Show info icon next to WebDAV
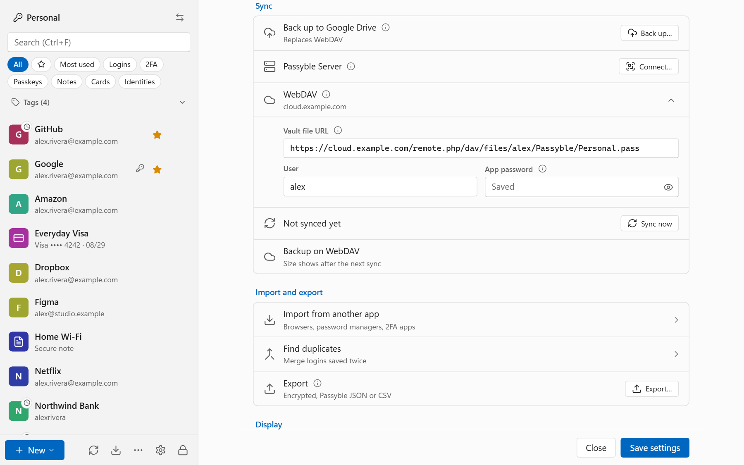 (x=326, y=94)
